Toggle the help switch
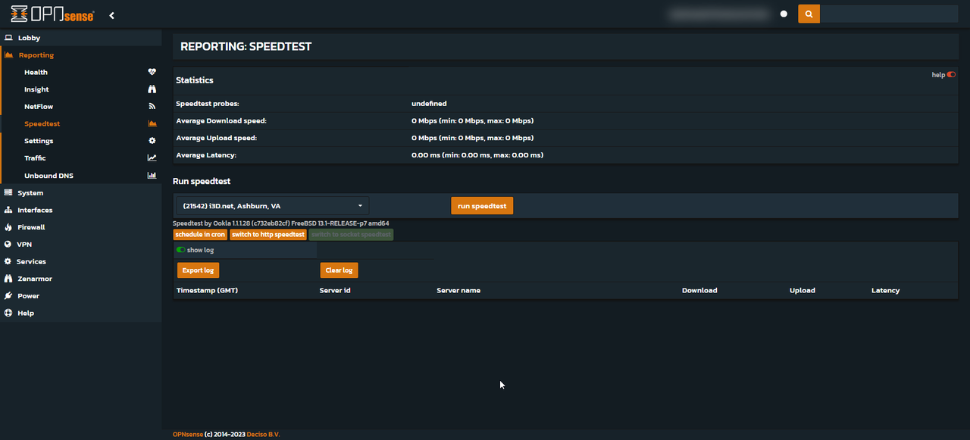The image size is (970, 440). click(x=951, y=75)
